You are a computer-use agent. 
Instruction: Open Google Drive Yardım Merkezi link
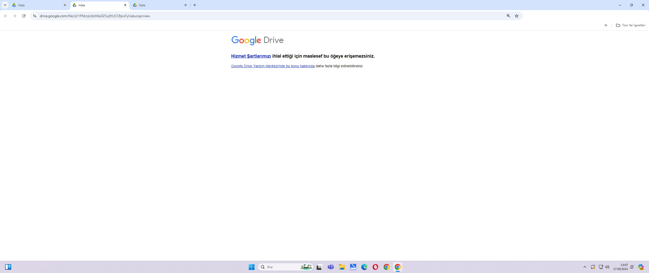273,66
